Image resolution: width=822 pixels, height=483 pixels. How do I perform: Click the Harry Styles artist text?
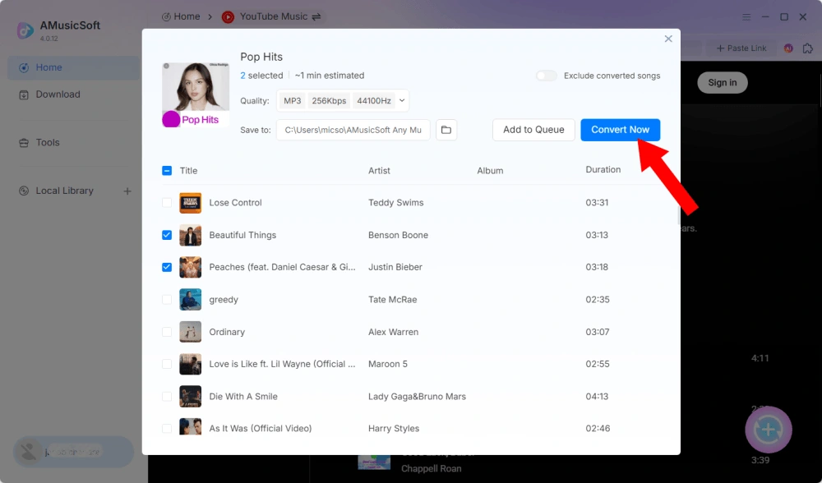point(394,429)
